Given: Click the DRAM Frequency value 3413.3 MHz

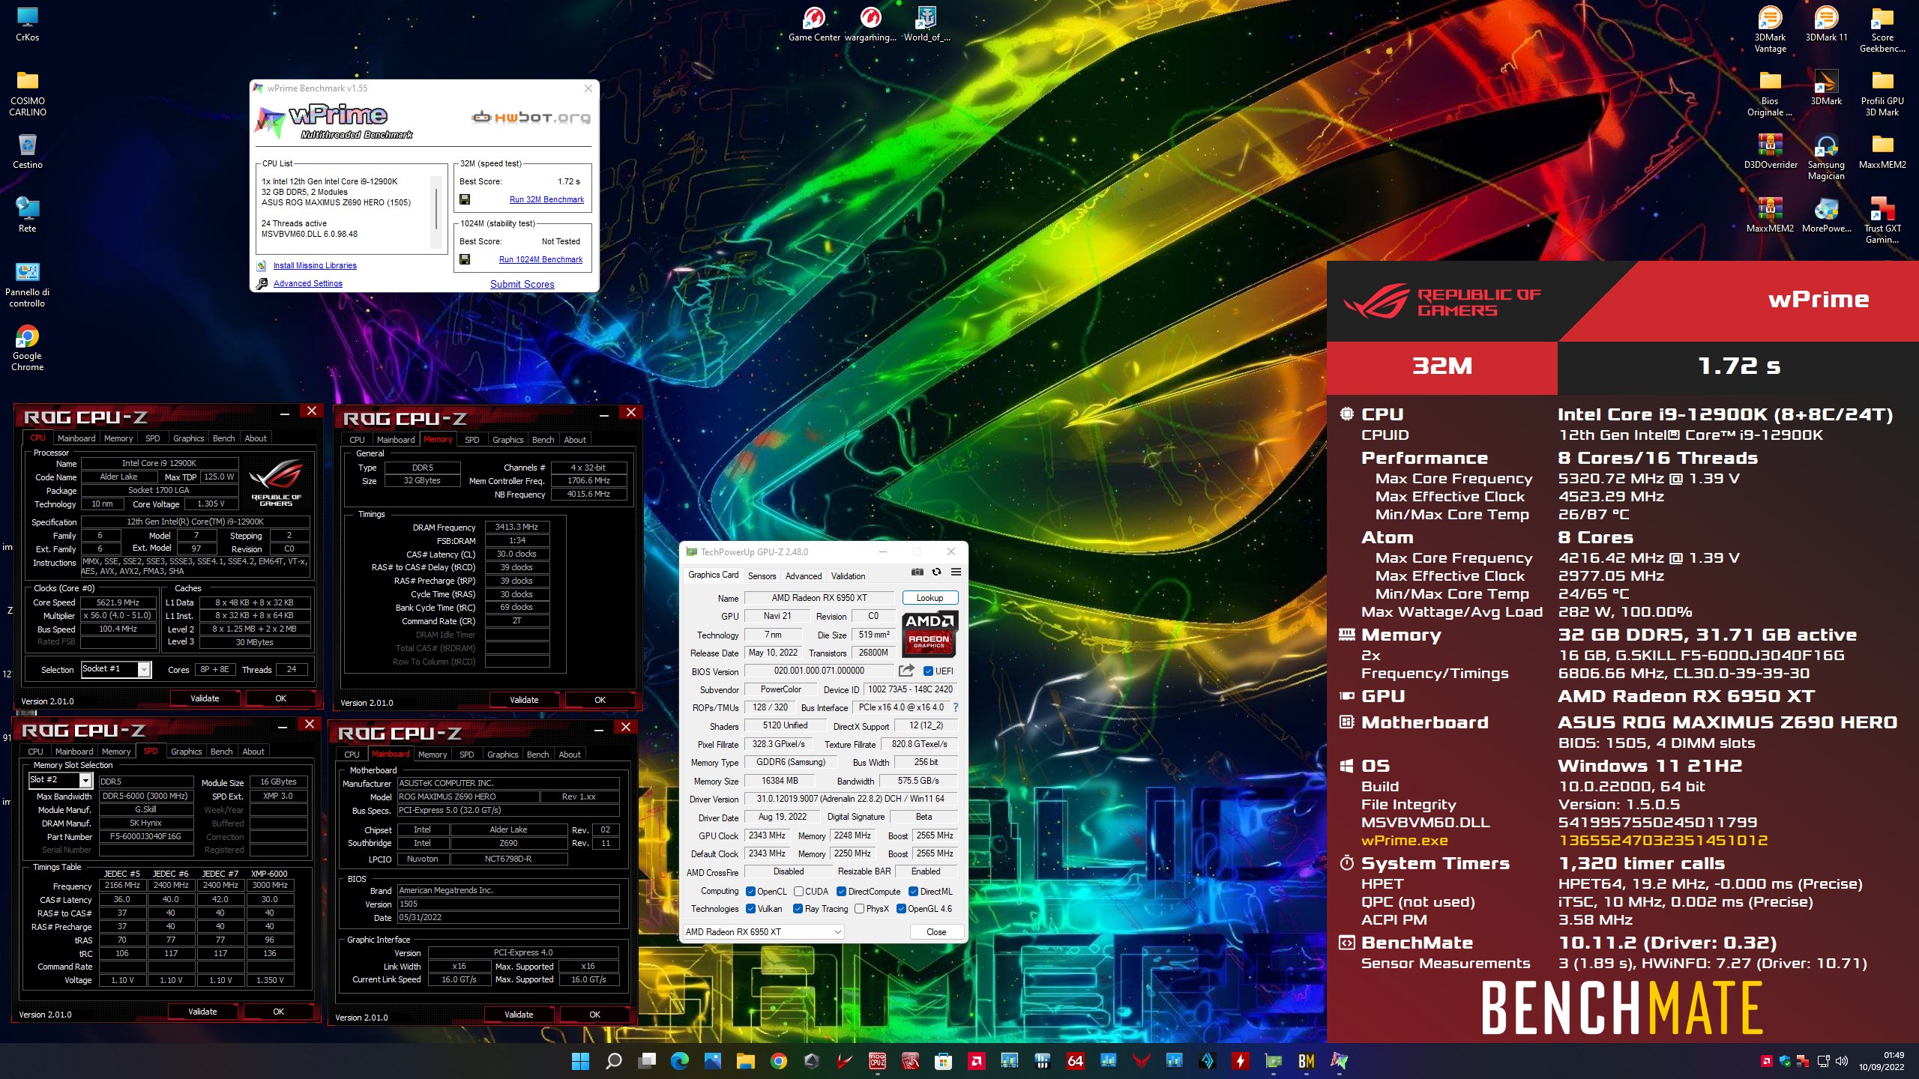Looking at the screenshot, I should click(516, 527).
